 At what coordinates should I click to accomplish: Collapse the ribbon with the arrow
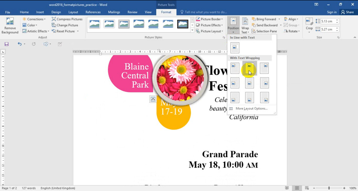pos(355,37)
